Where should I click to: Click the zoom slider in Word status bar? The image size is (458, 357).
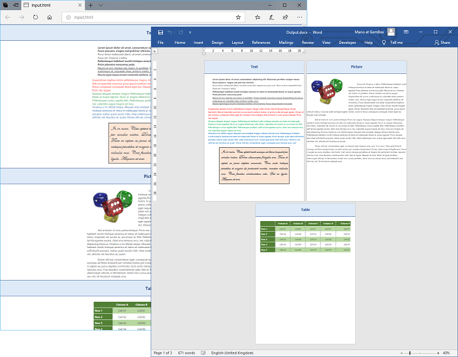pyautogui.click(x=409, y=353)
